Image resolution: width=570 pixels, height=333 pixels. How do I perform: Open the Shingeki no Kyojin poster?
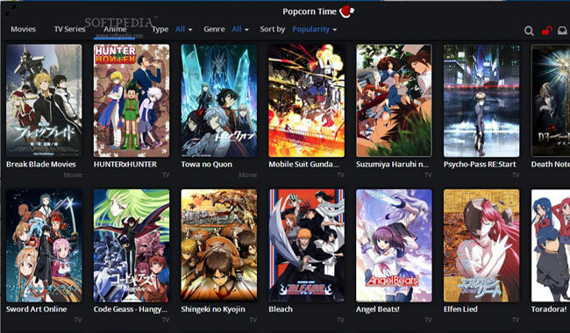219,245
